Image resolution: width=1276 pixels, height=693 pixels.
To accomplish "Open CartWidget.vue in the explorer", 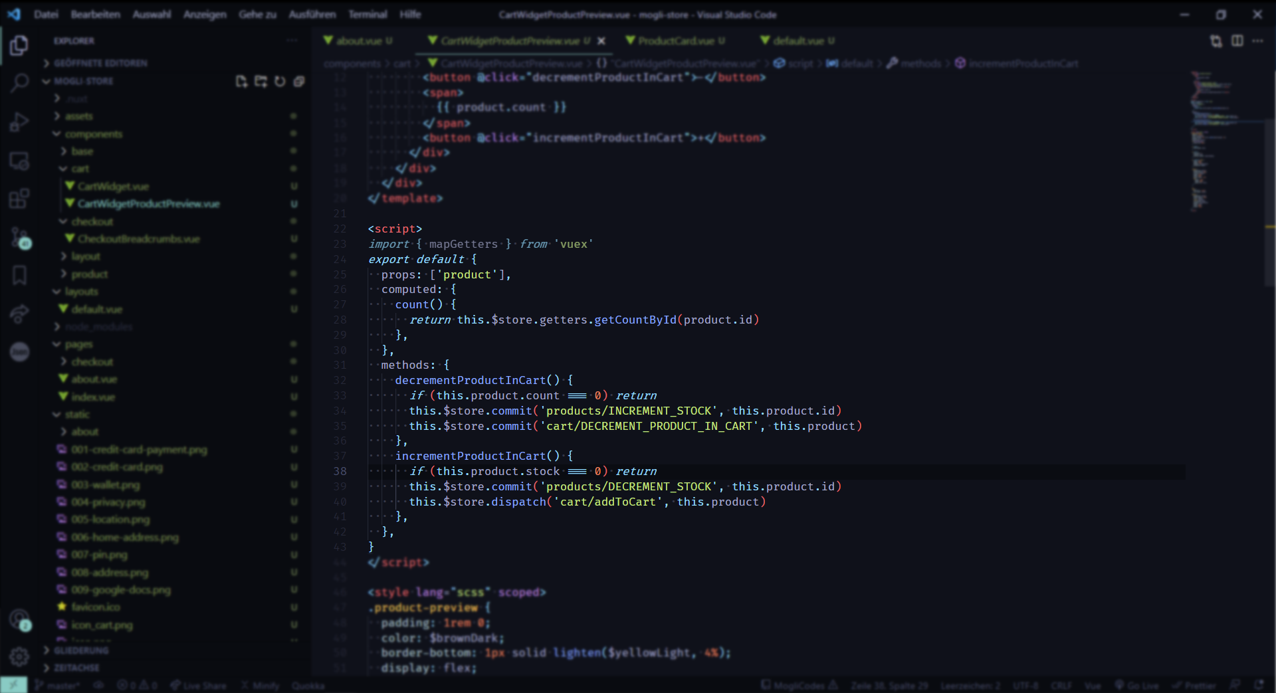I will [113, 187].
